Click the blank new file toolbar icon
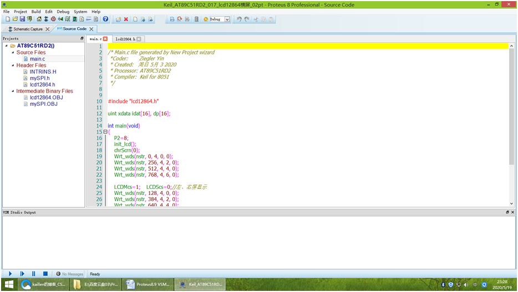This screenshot has height=292, width=518. (x=135, y=19)
